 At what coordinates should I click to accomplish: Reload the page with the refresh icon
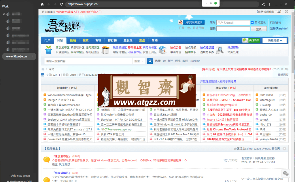pos(61,4)
